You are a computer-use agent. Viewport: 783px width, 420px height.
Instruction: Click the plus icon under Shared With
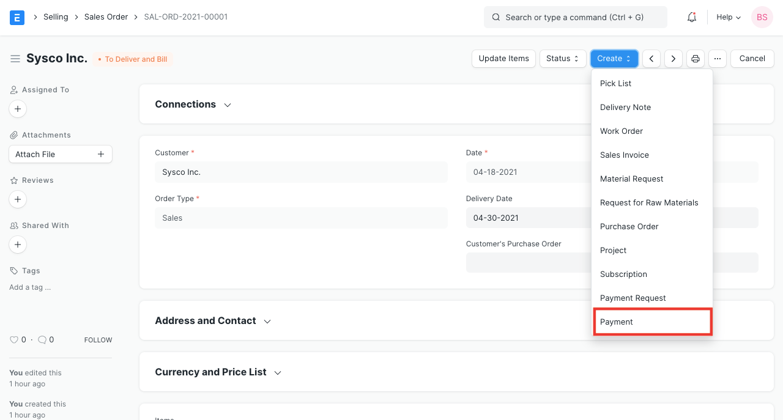point(17,245)
